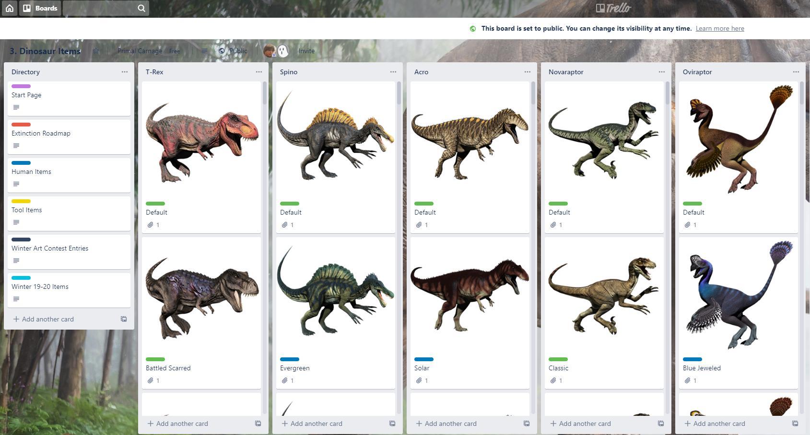Click attachment icon on Blue Jeweled card
The image size is (810, 435).
click(x=687, y=380)
